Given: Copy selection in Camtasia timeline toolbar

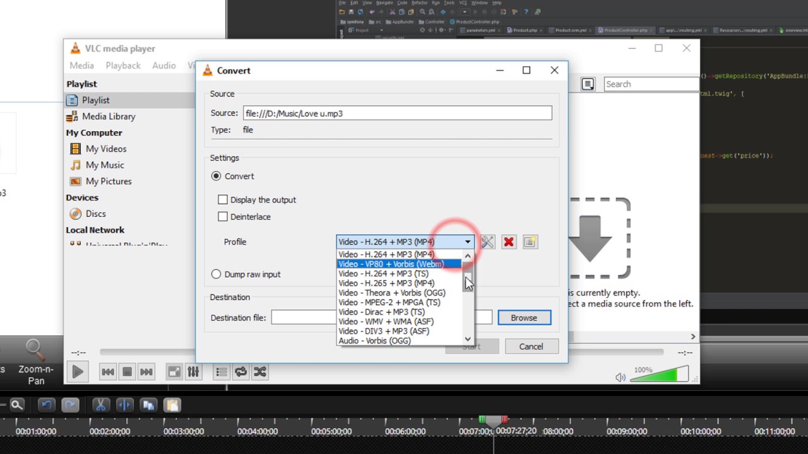Looking at the screenshot, I should [148, 405].
